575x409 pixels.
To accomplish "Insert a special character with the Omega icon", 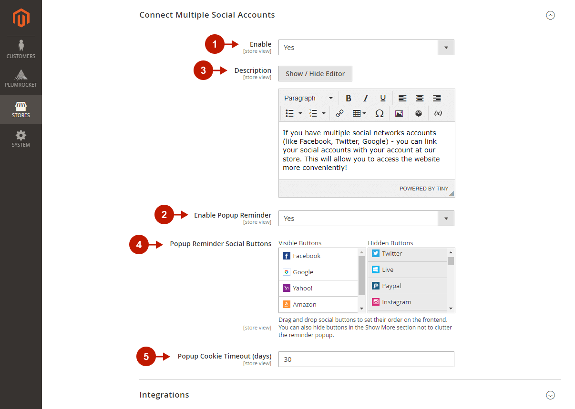I will coord(380,113).
